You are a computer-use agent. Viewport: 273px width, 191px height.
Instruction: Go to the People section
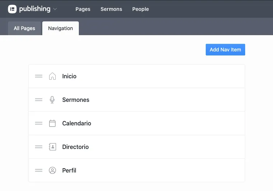point(140,9)
